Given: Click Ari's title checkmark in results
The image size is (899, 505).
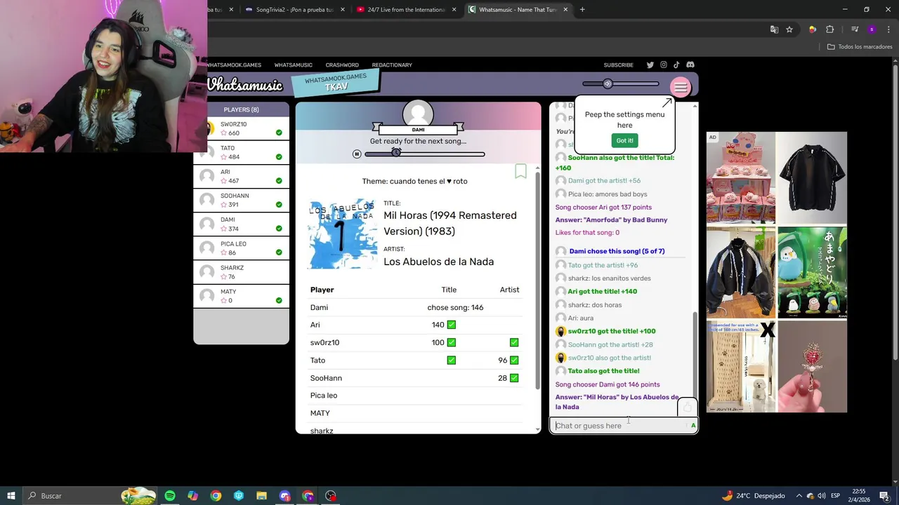Looking at the screenshot, I should tap(451, 325).
